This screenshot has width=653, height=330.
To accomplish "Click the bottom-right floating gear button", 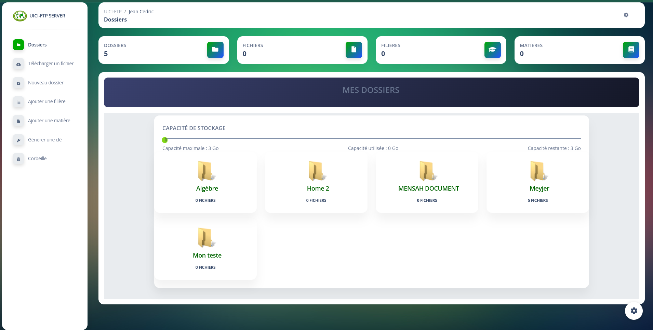I will pyautogui.click(x=634, y=311).
